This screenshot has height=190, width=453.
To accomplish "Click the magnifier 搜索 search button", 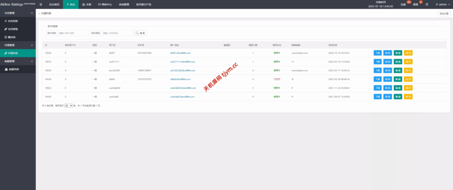I will pos(140,33).
